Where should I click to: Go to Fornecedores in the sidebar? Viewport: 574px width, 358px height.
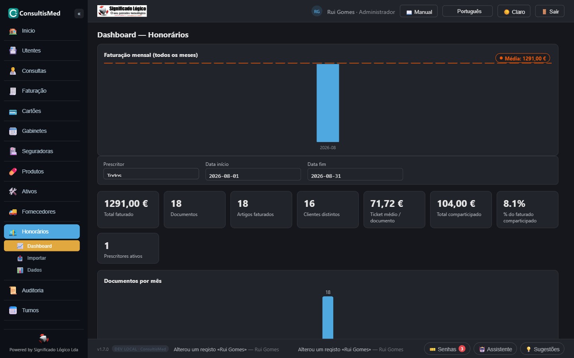click(42, 212)
